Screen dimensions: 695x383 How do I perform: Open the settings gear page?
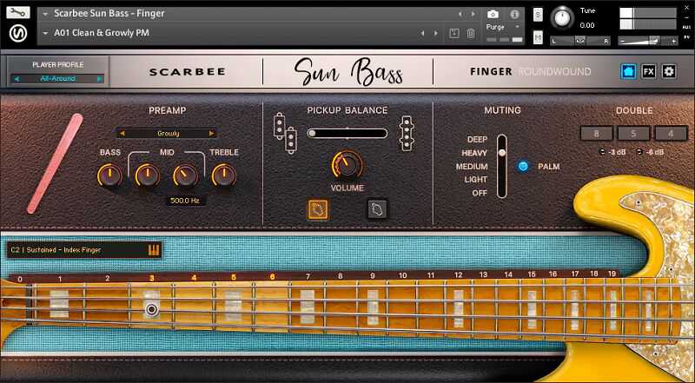point(669,71)
